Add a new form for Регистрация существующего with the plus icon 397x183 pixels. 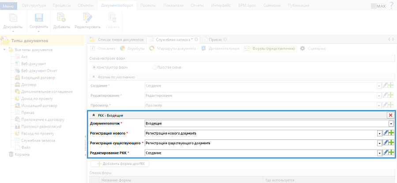coord(391,143)
